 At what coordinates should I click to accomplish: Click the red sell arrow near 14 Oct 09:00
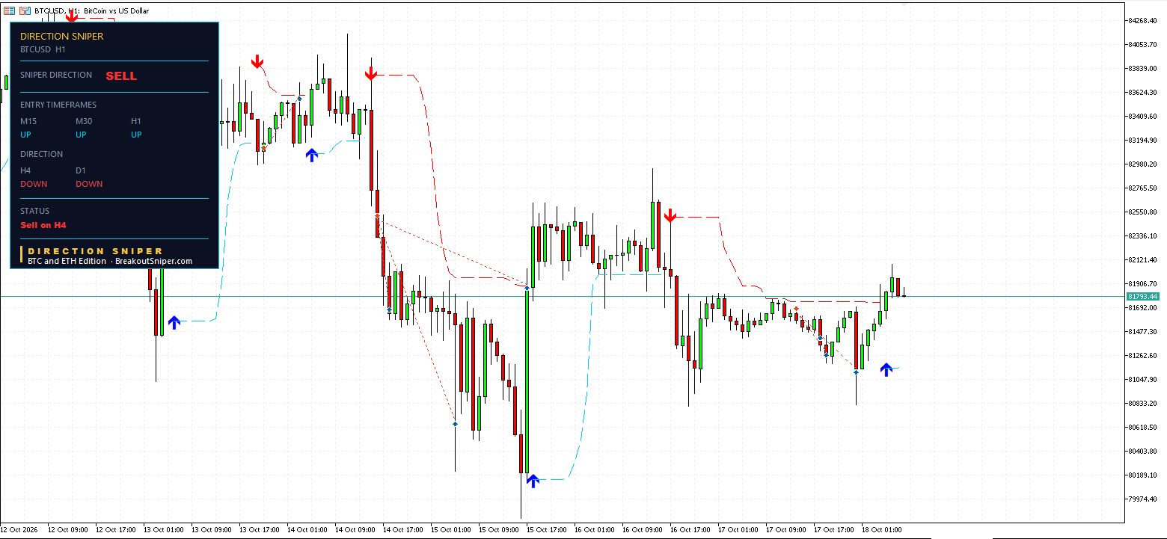pyautogui.click(x=370, y=73)
